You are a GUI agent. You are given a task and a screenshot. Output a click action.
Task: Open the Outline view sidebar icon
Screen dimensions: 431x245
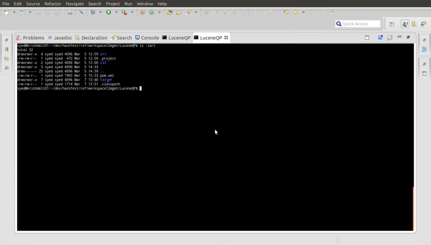coord(424,49)
